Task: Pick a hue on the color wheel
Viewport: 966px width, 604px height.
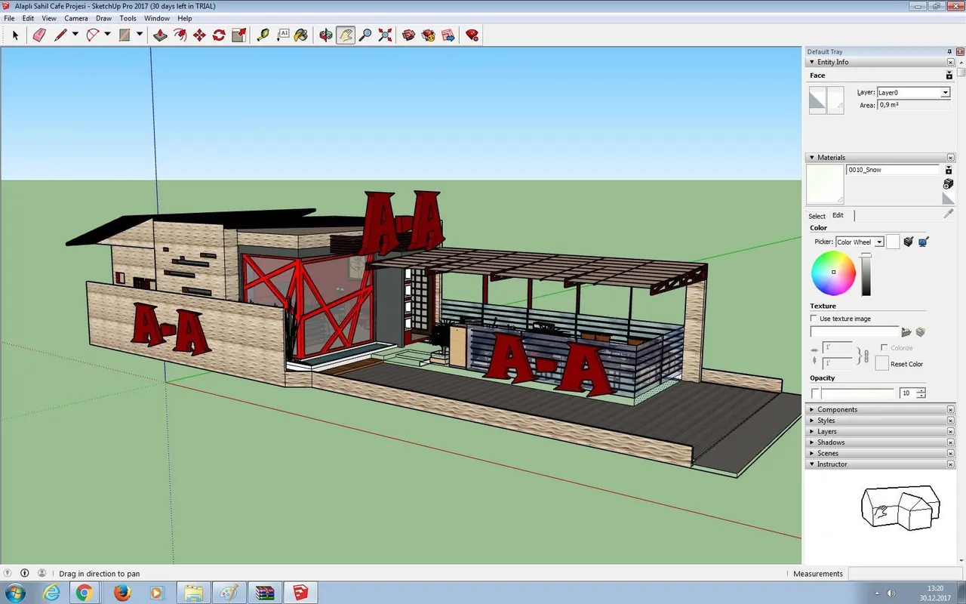Action: pos(833,273)
